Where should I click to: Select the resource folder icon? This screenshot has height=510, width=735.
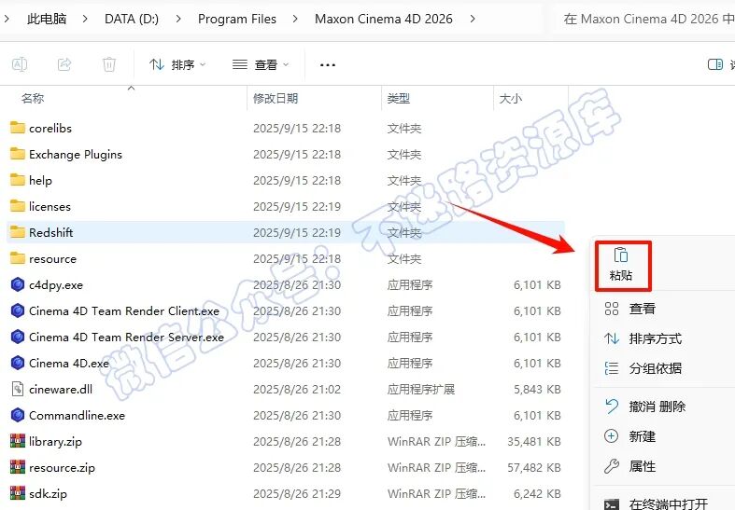tap(18, 258)
